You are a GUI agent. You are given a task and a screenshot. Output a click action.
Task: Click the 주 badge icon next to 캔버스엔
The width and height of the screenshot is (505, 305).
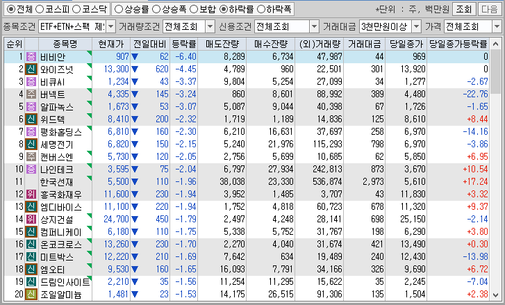(31, 157)
